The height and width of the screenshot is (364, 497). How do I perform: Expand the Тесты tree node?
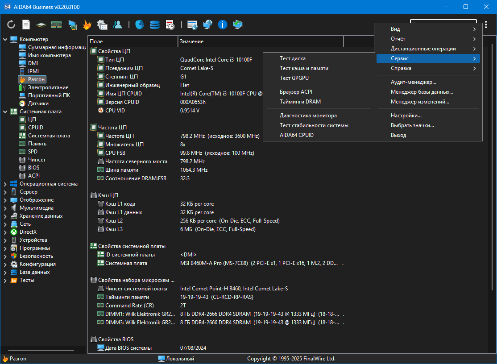(5, 280)
